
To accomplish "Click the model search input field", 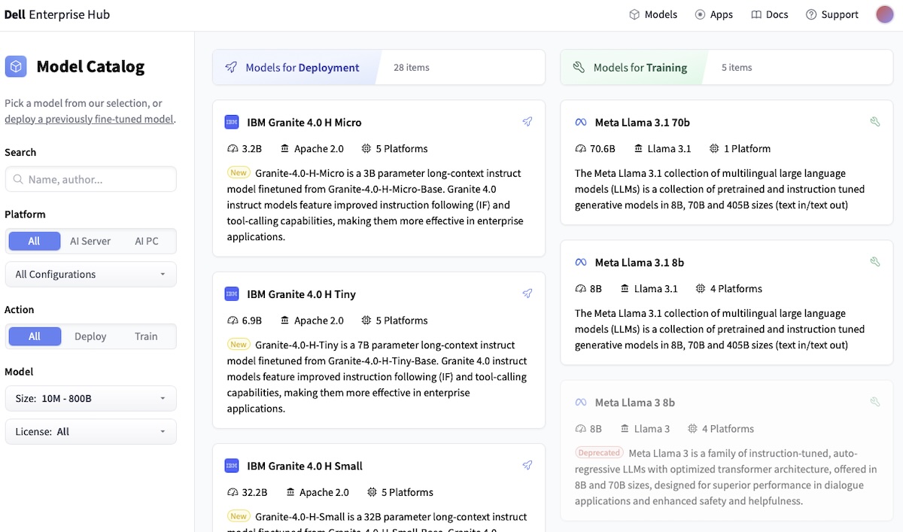I will tap(98, 180).
